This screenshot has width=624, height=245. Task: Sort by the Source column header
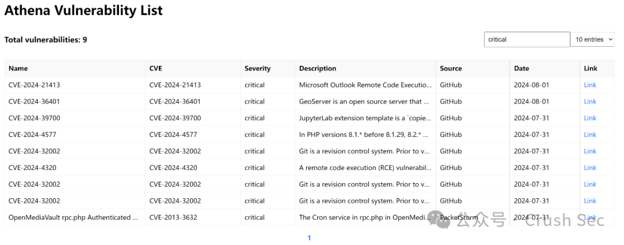451,68
